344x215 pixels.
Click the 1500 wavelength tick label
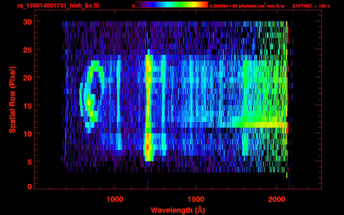click(196, 199)
